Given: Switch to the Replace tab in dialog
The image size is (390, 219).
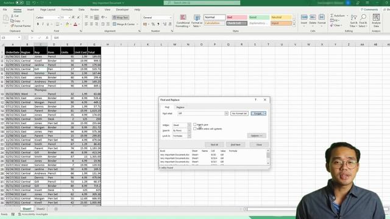Looking at the screenshot, I should point(180,107).
